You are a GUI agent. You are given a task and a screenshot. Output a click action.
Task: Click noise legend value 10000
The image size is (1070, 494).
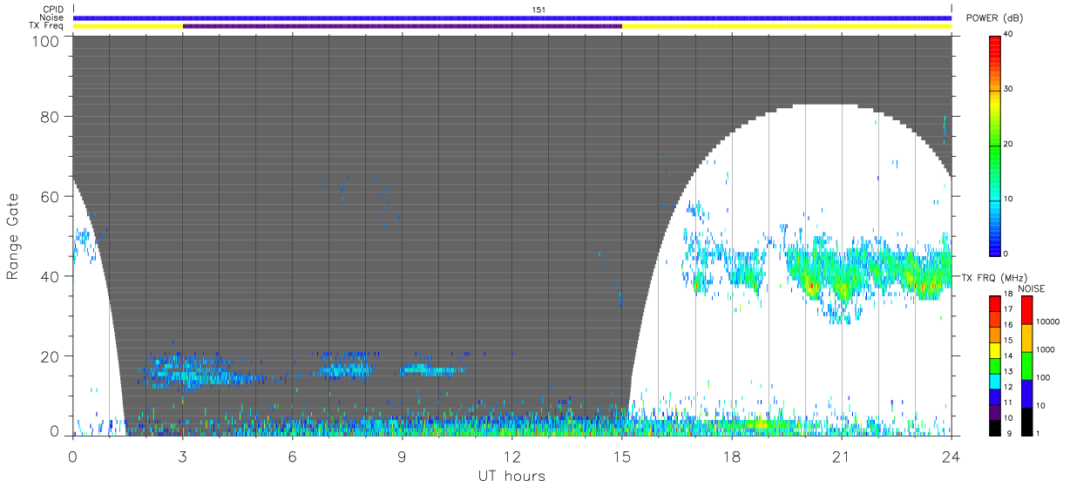coord(1046,321)
